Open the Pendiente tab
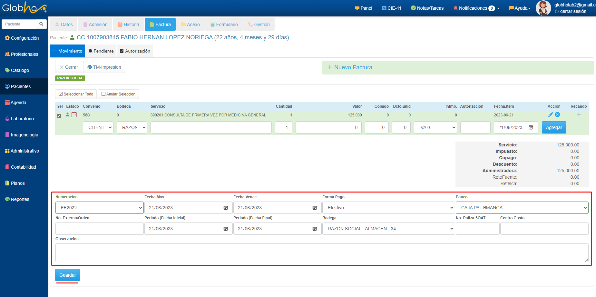The width and height of the screenshot is (596, 297). [x=101, y=51]
